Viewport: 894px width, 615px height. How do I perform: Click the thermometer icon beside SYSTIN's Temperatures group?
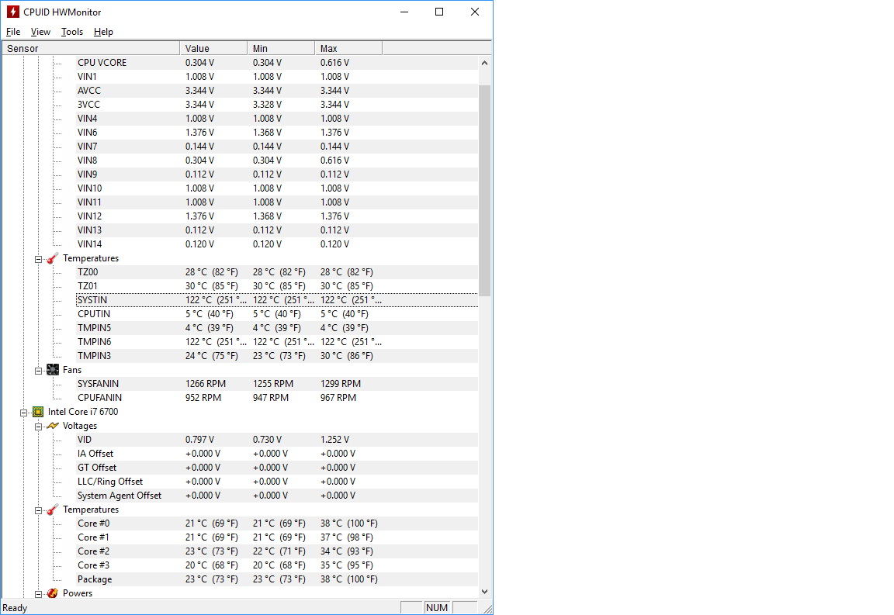(x=53, y=258)
